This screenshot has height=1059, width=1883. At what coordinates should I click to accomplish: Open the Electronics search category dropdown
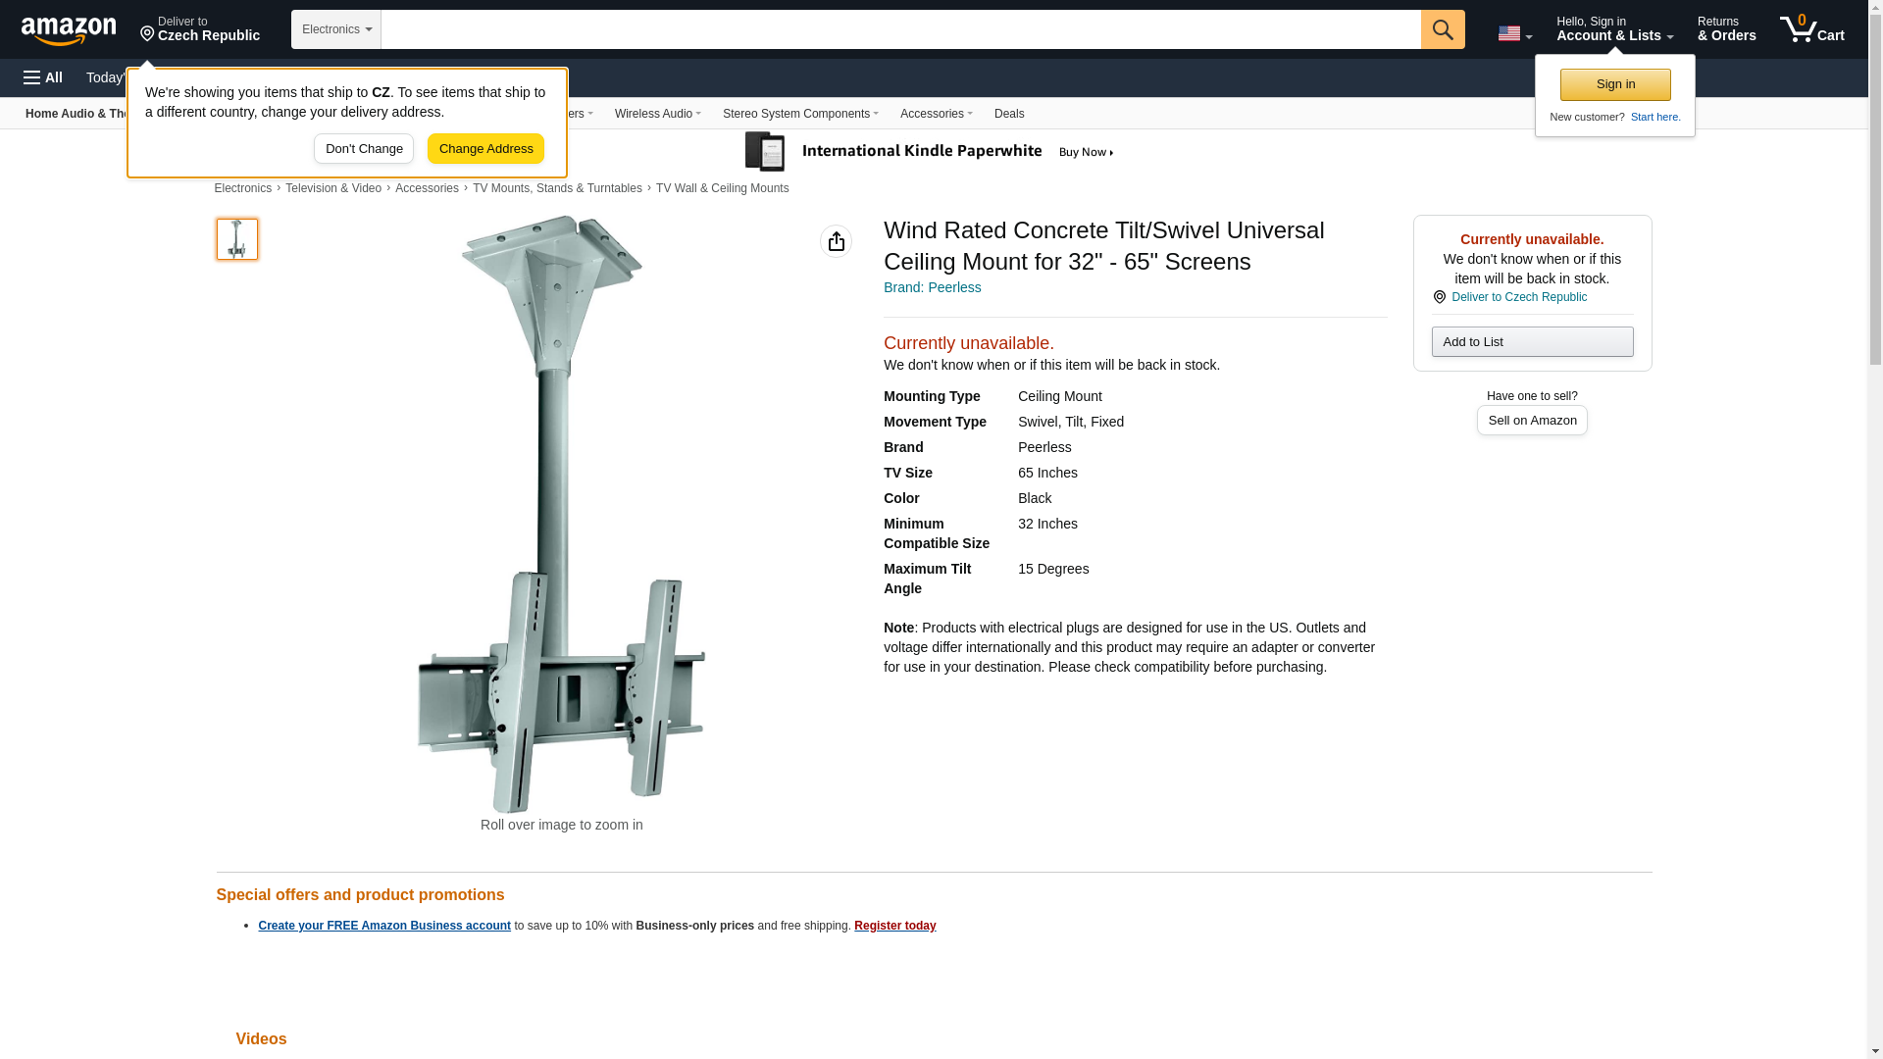[335, 29]
